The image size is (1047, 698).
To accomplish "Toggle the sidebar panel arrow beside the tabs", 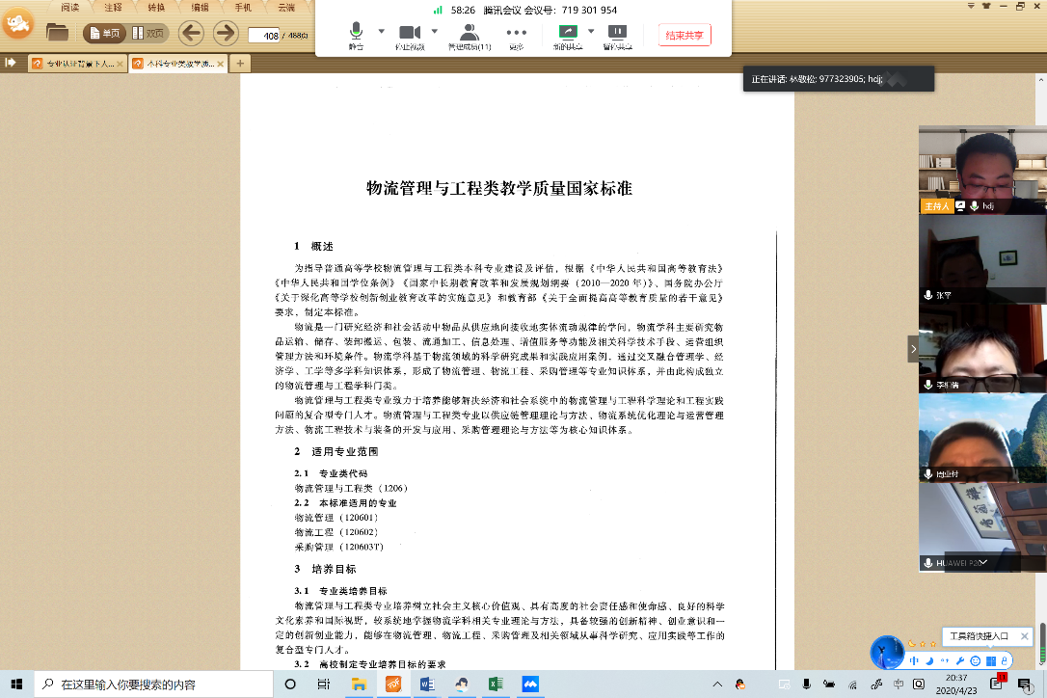I will 11,63.
